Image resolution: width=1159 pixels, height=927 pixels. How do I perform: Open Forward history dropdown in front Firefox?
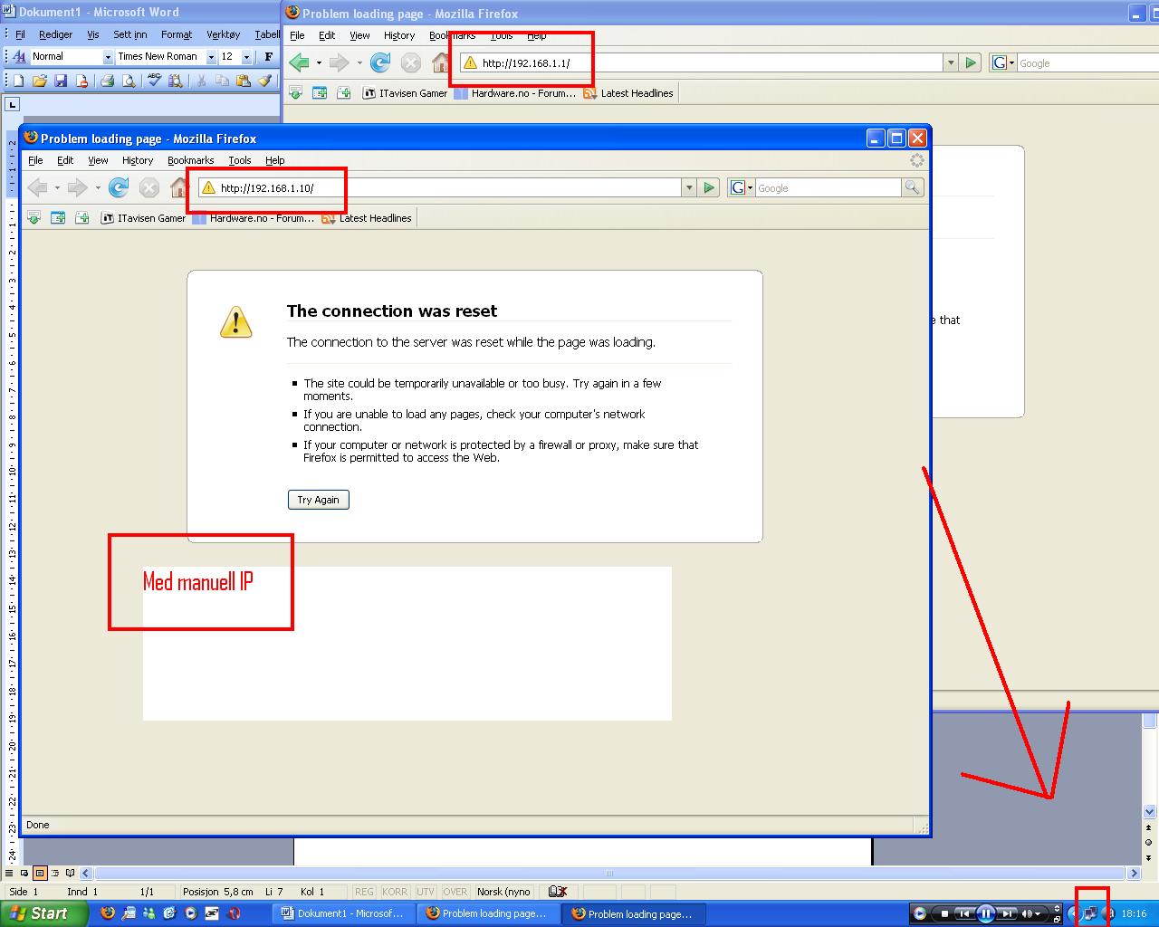[98, 187]
